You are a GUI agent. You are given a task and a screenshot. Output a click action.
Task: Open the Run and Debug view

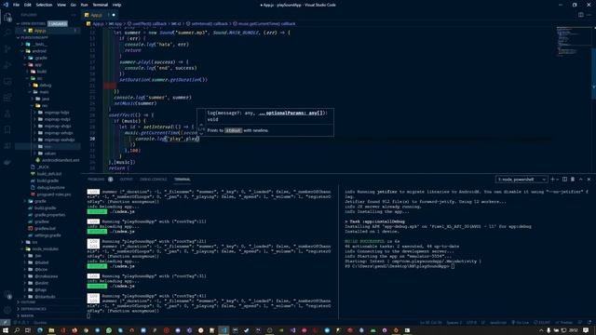pos(7,65)
